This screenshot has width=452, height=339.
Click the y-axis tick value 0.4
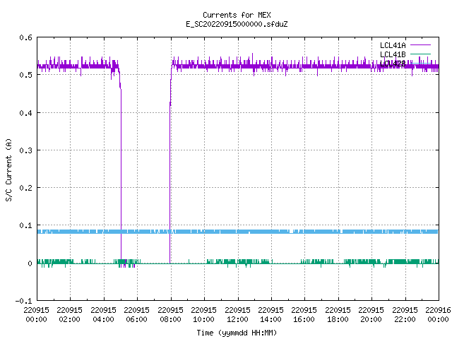[25, 113]
